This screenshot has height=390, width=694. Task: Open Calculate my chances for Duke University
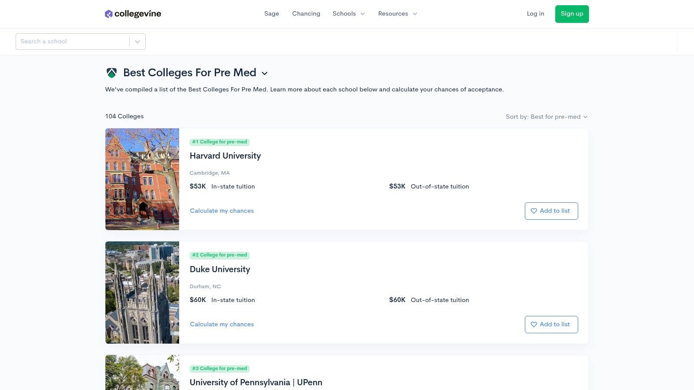point(222,324)
